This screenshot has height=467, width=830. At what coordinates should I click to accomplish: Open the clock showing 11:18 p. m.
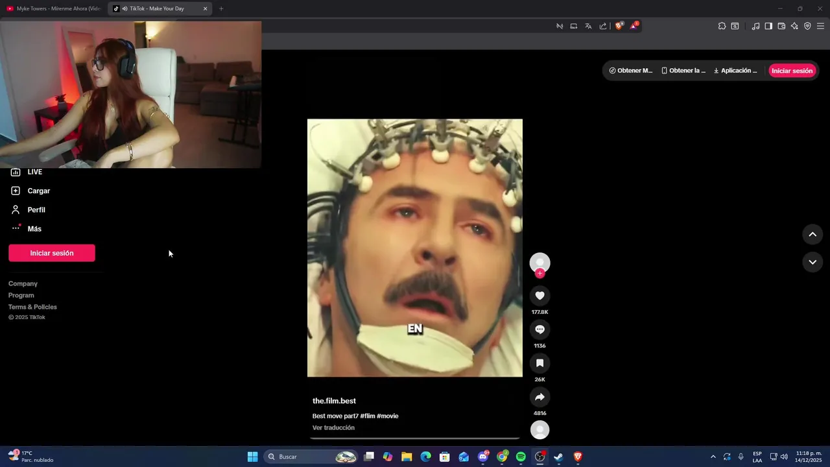pyautogui.click(x=809, y=457)
